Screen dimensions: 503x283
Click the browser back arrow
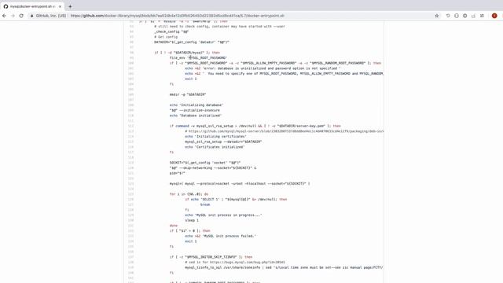click(x=4, y=16)
